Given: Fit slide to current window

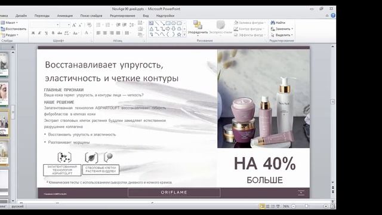Looking at the screenshot, I should click(x=332, y=206).
